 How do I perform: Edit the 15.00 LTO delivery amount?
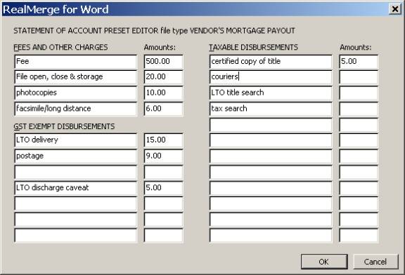[x=164, y=140]
